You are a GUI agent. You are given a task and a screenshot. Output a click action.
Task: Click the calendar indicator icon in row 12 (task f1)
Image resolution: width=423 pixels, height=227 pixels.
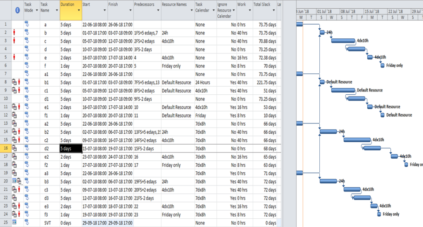14,115
